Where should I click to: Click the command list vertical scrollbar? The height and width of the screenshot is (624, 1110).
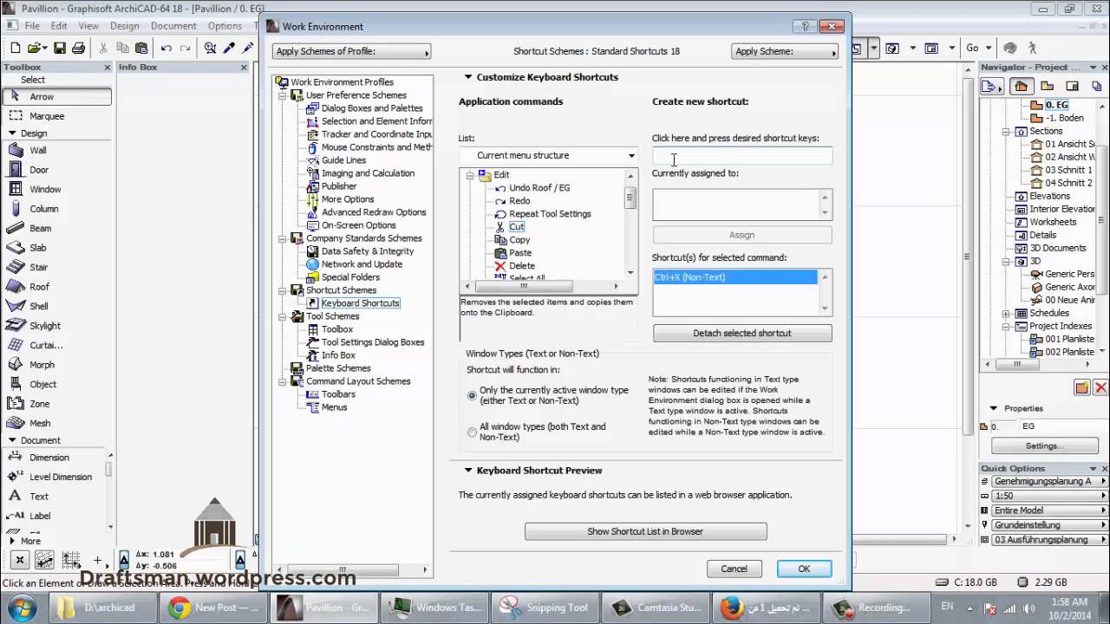pos(630,225)
